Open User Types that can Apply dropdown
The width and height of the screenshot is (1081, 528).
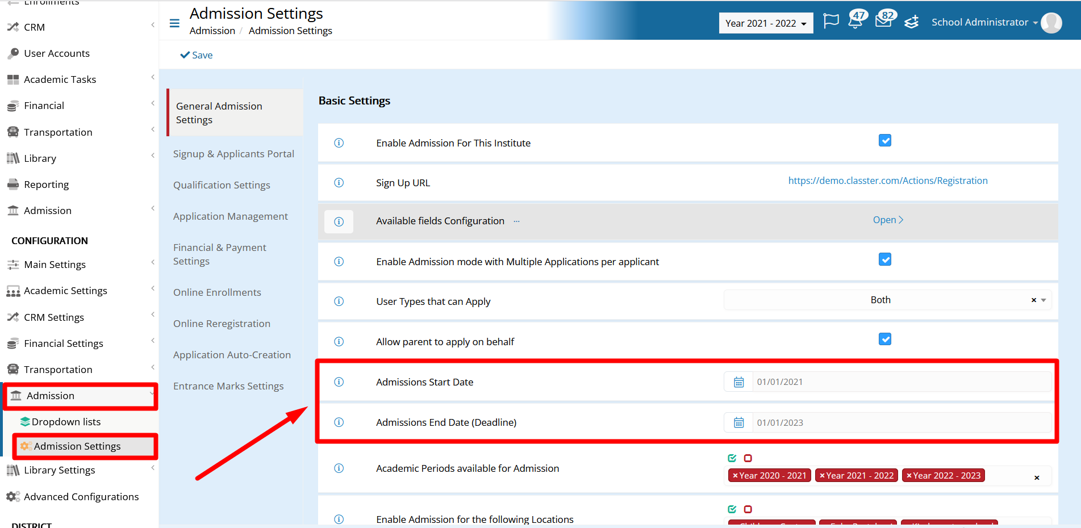point(887,300)
